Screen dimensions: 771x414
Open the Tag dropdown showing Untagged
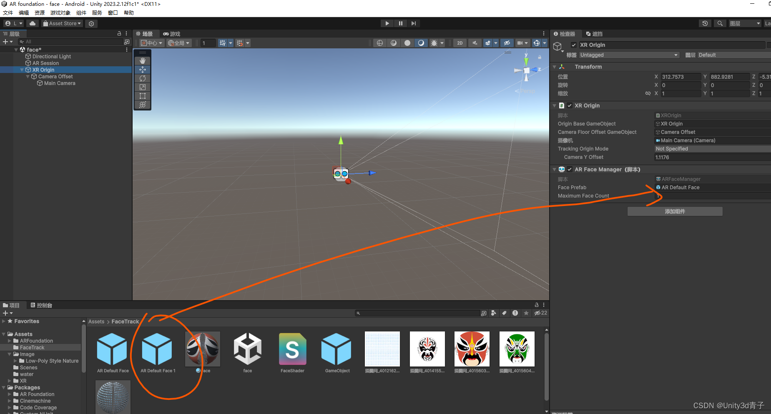pyautogui.click(x=629, y=55)
